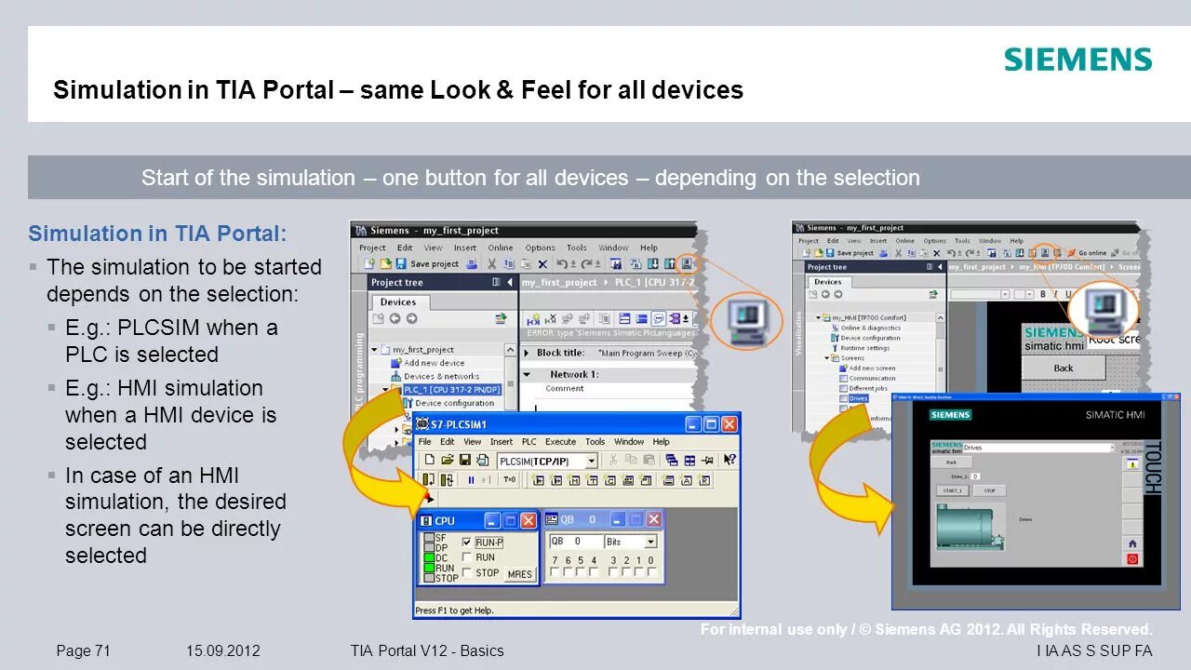Click cascade windows icon in PLCSIM toolbar
Screen dimensions: 1191x670
tap(672, 460)
